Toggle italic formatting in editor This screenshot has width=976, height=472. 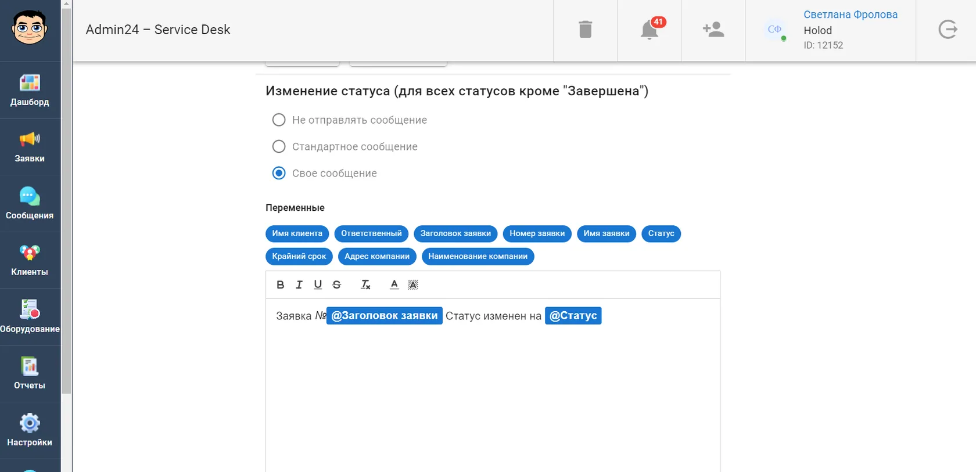tap(299, 284)
